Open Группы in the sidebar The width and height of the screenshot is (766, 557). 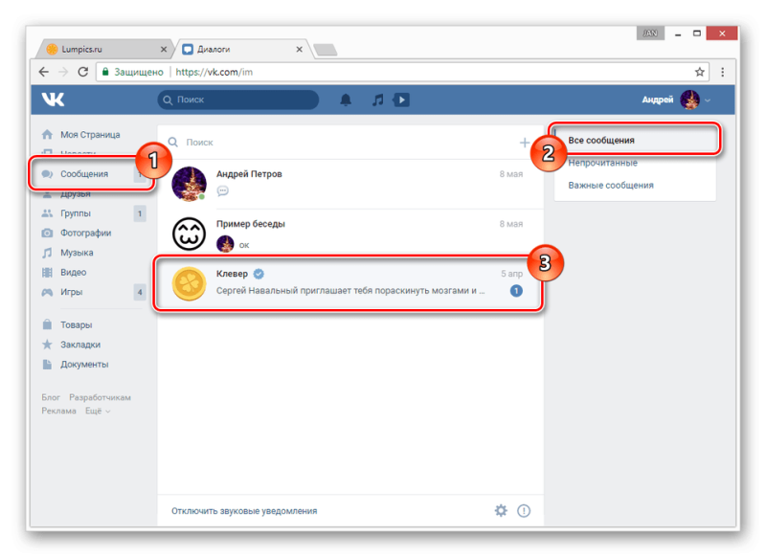pyautogui.click(x=76, y=213)
